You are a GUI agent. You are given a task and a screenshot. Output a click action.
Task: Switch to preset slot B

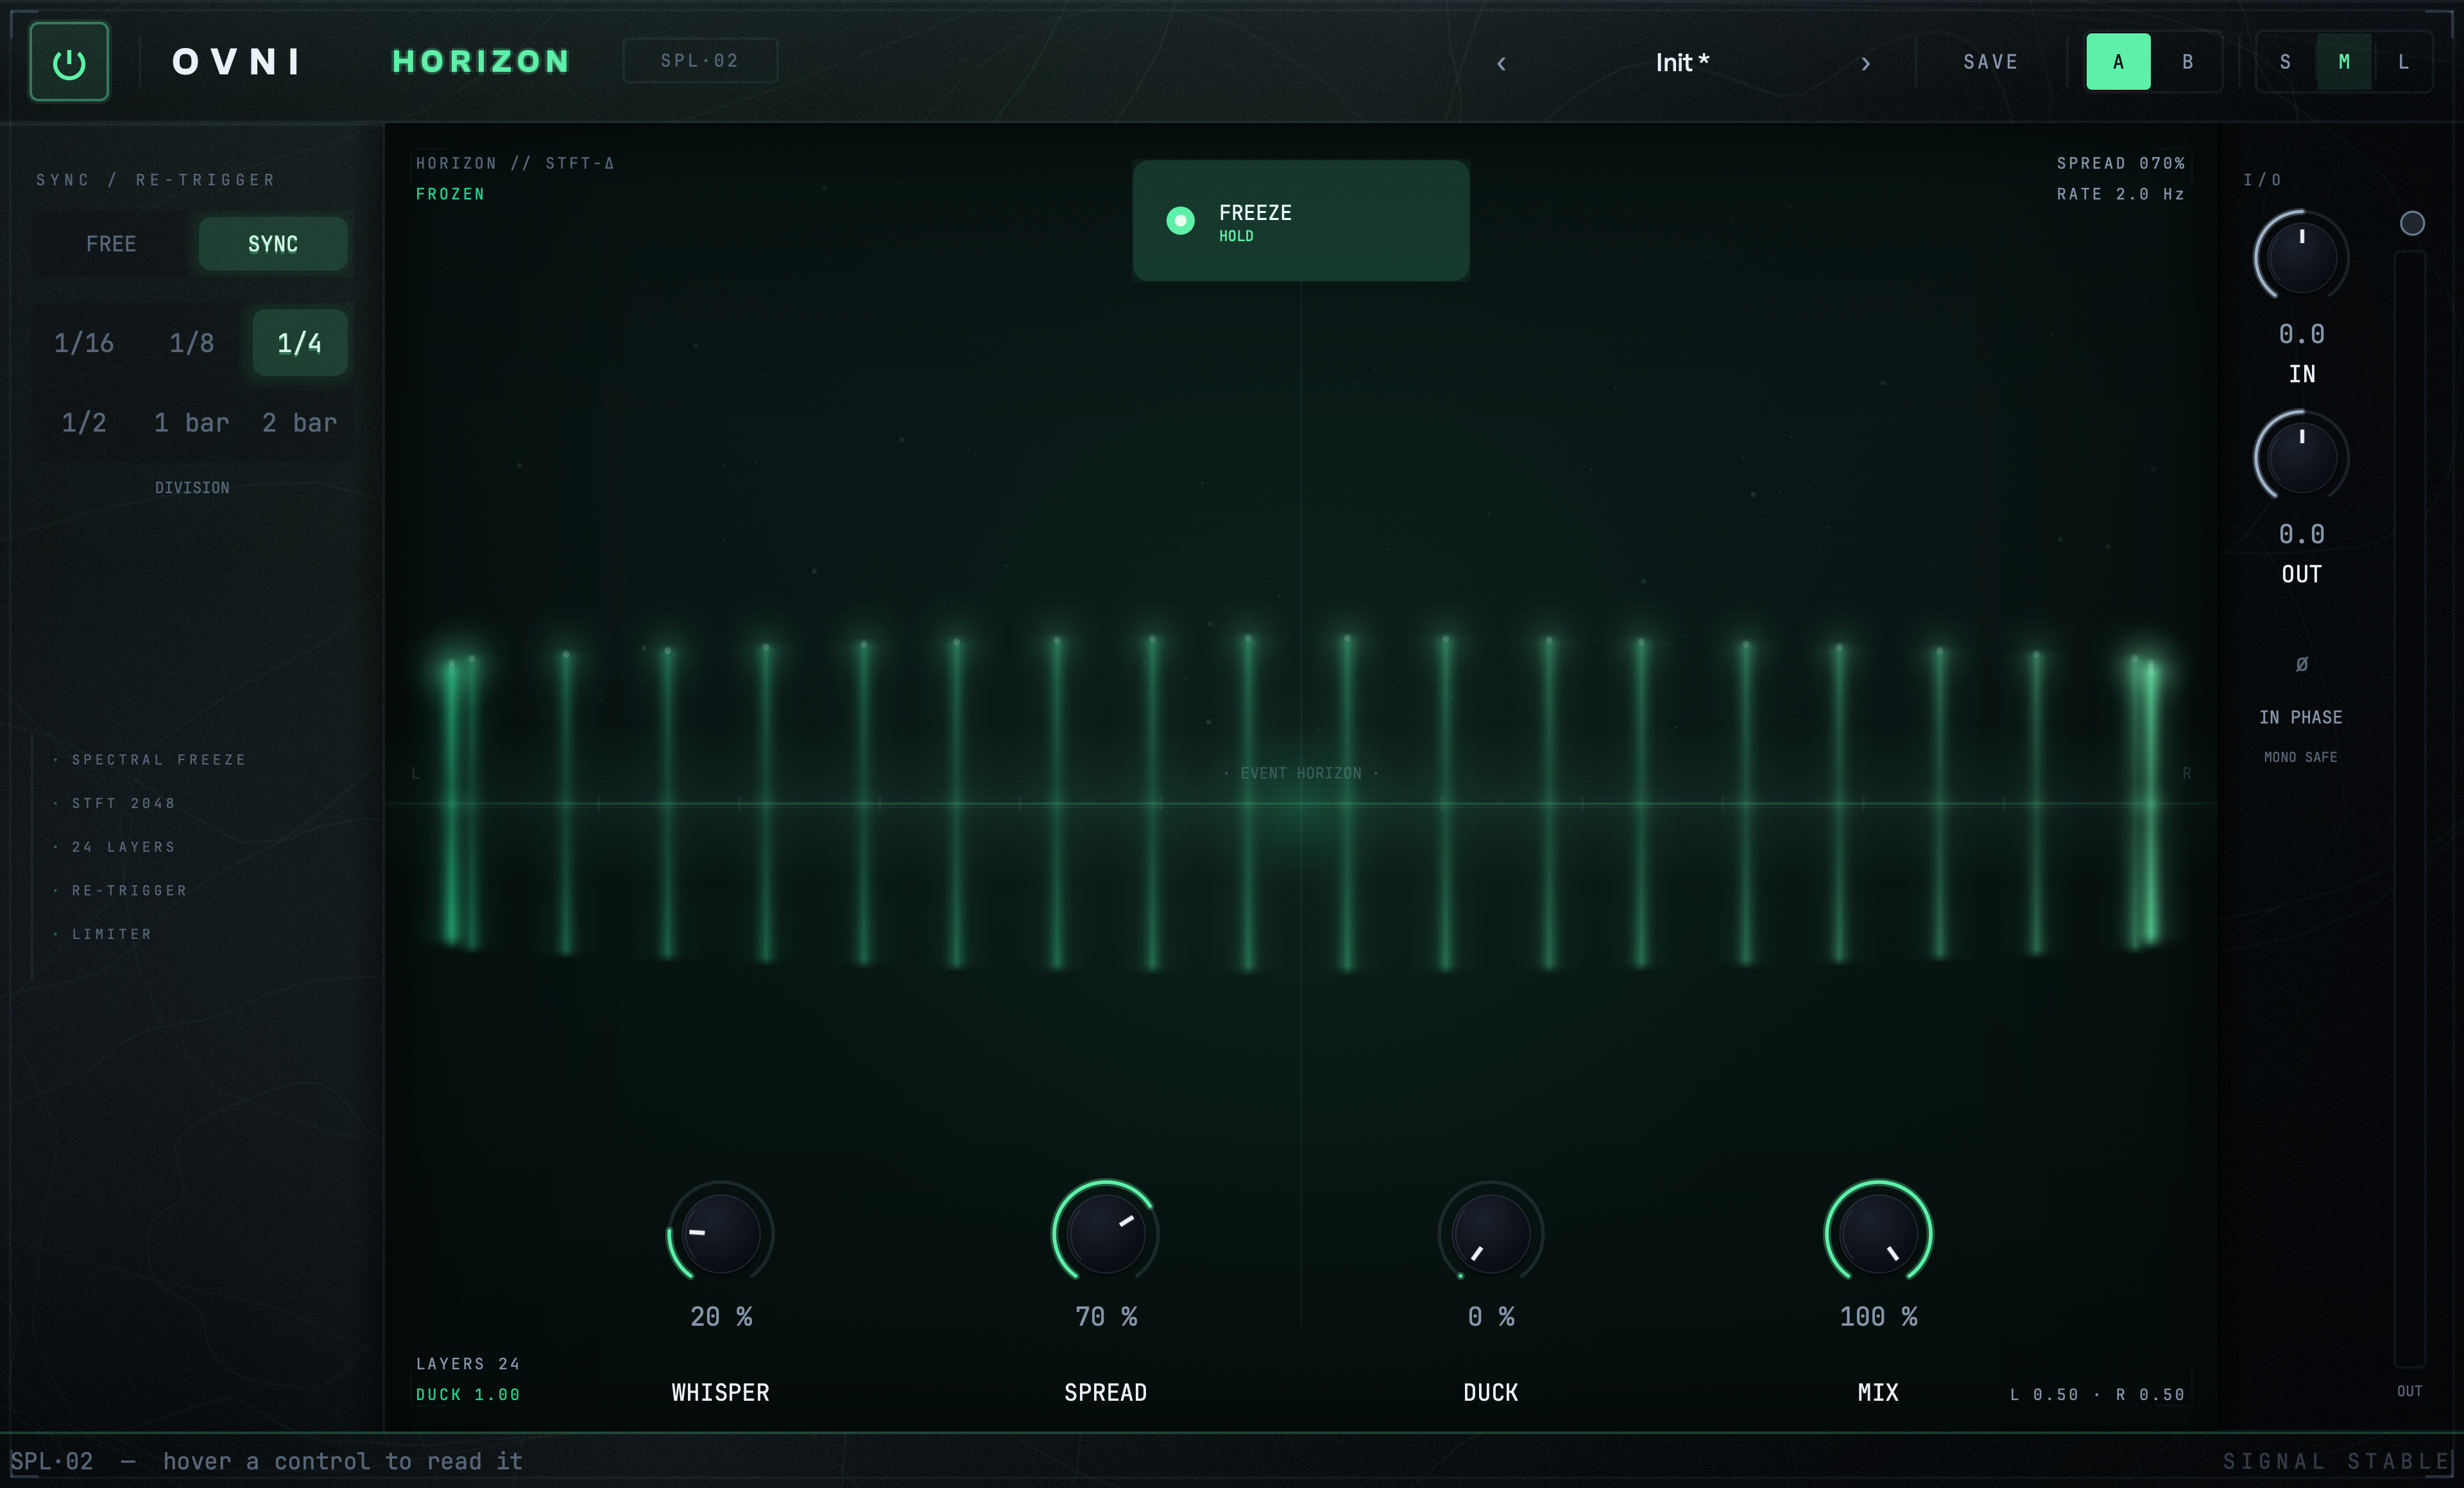2187,62
